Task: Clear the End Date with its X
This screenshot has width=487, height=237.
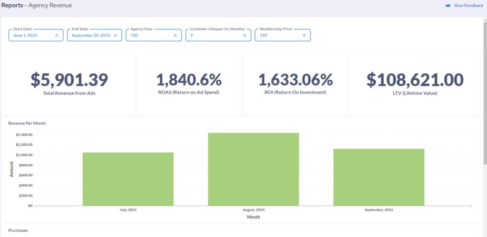Action: 115,36
